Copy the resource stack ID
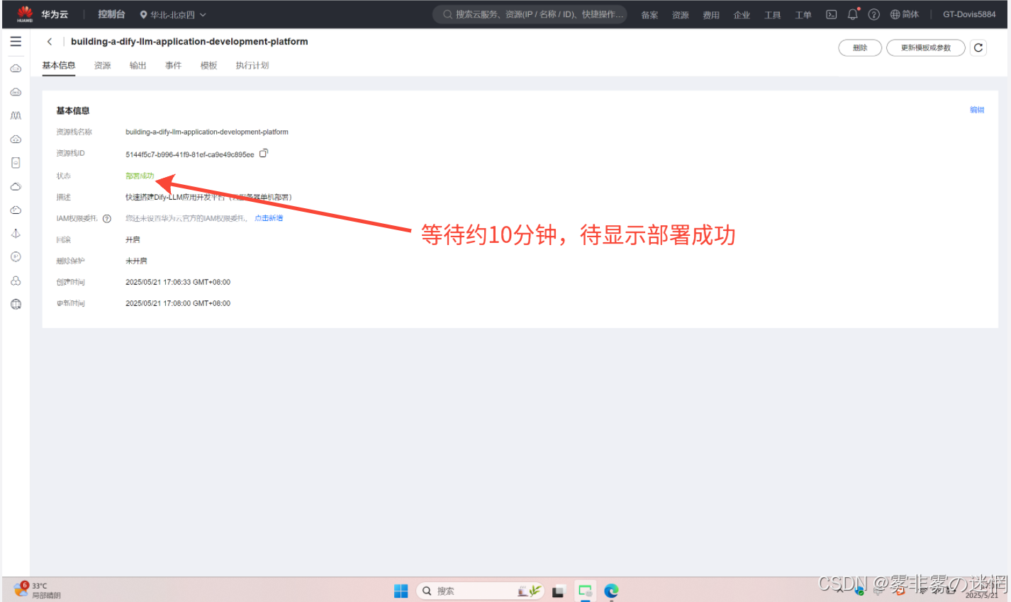1011x602 pixels. click(x=263, y=154)
